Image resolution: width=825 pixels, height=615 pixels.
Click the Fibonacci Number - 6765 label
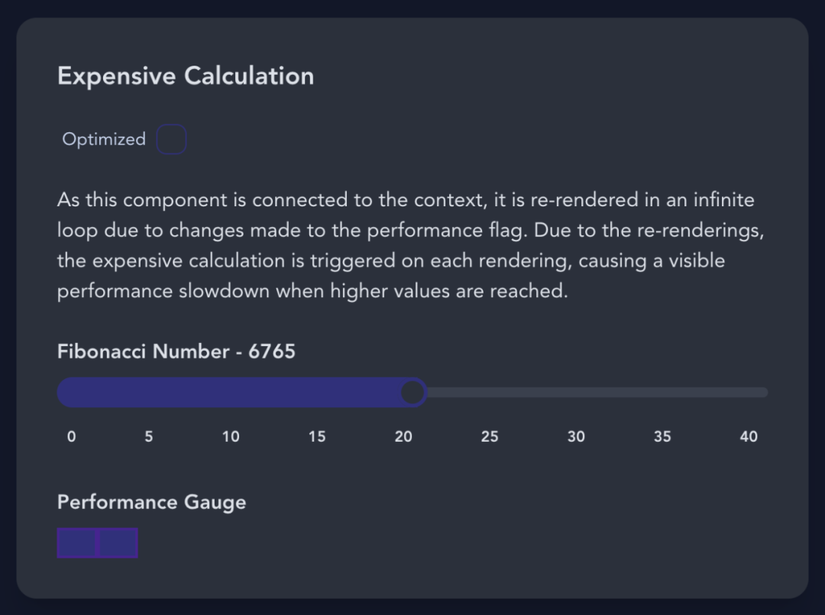click(176, 351)
